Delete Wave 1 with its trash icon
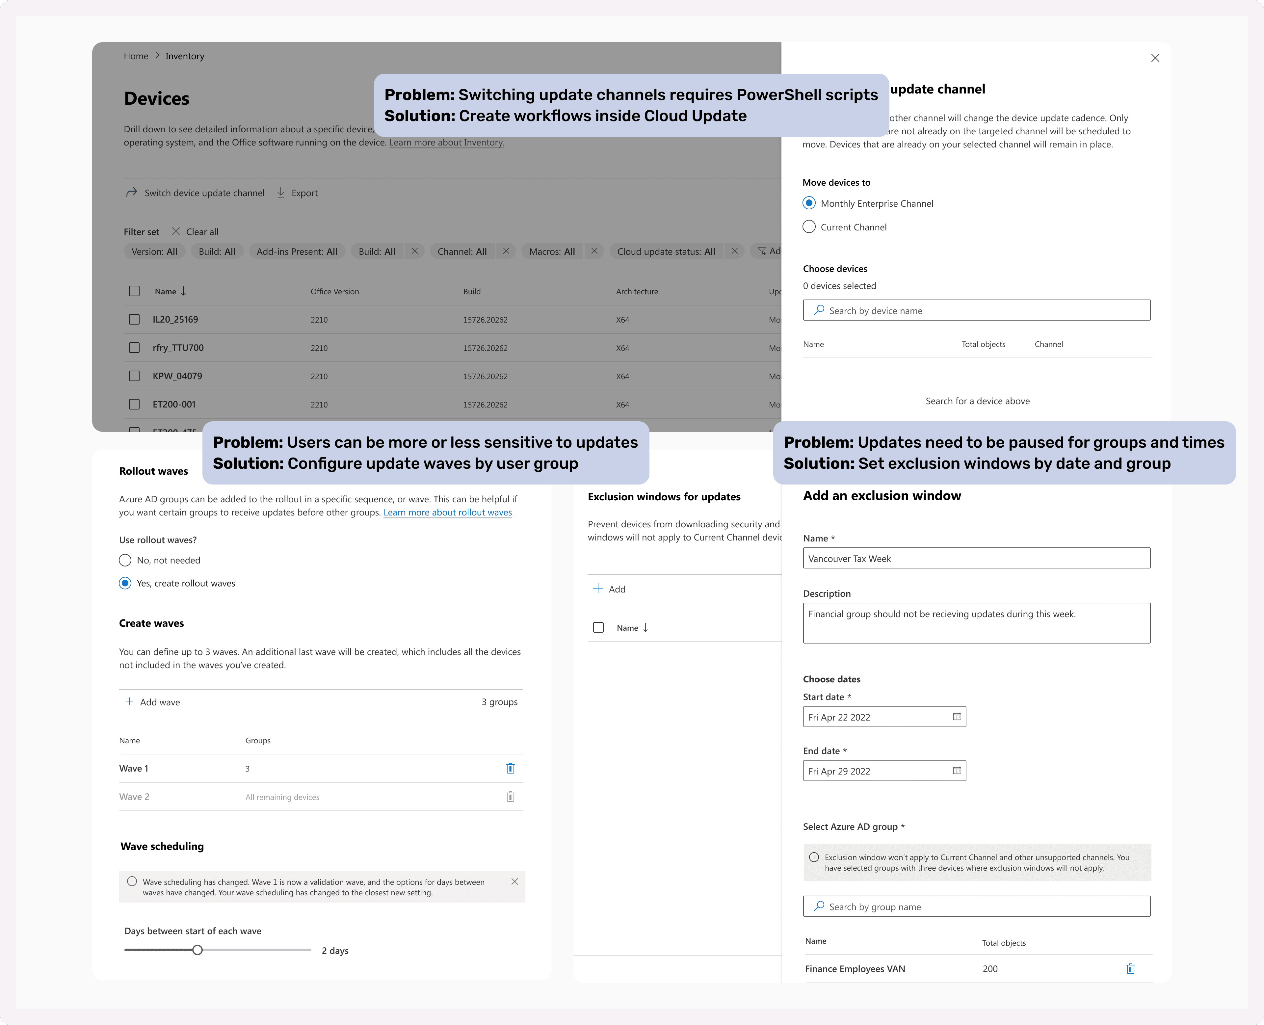1264x1025 pixels. [510, 768]
